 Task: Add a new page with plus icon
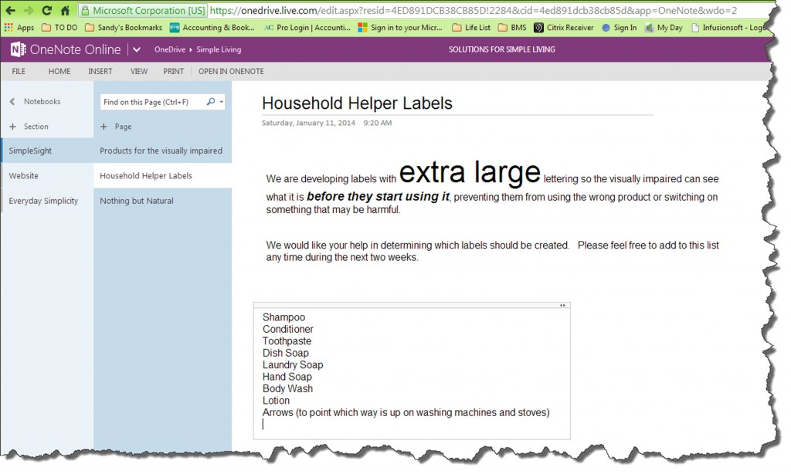[x=104, y=127]
